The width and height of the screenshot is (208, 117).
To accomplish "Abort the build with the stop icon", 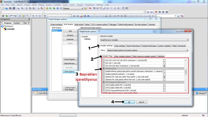I will coord(61,8).
